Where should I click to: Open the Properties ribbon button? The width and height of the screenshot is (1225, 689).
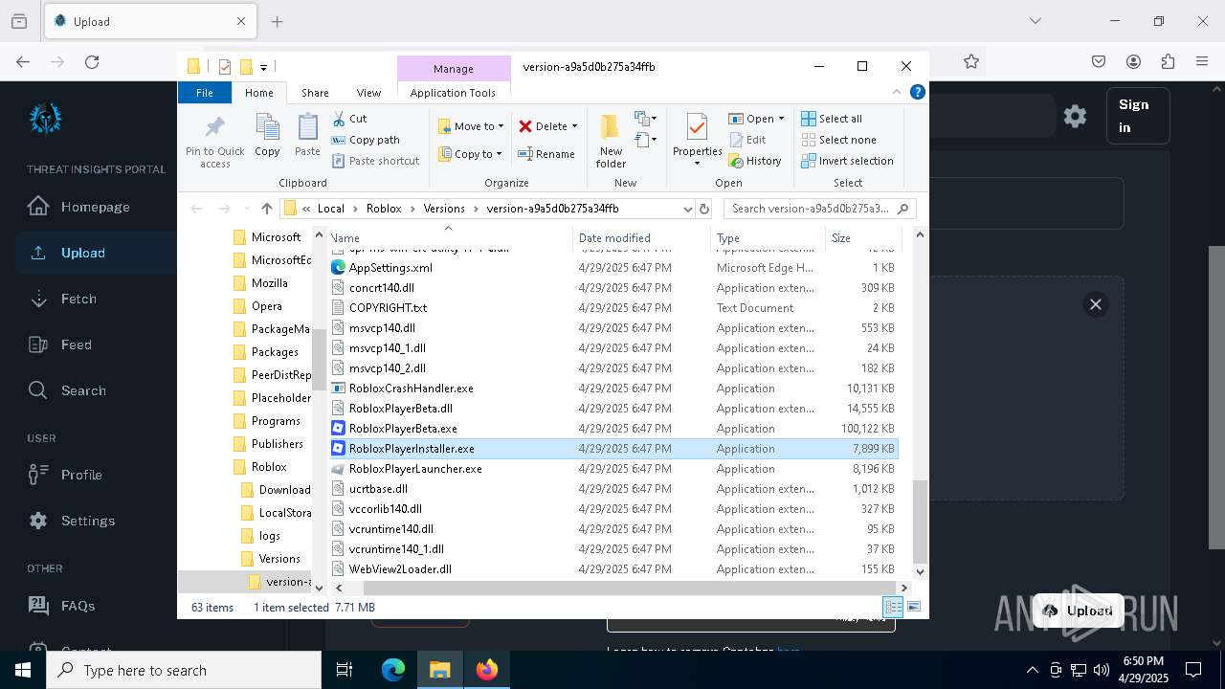coord(697,141)
